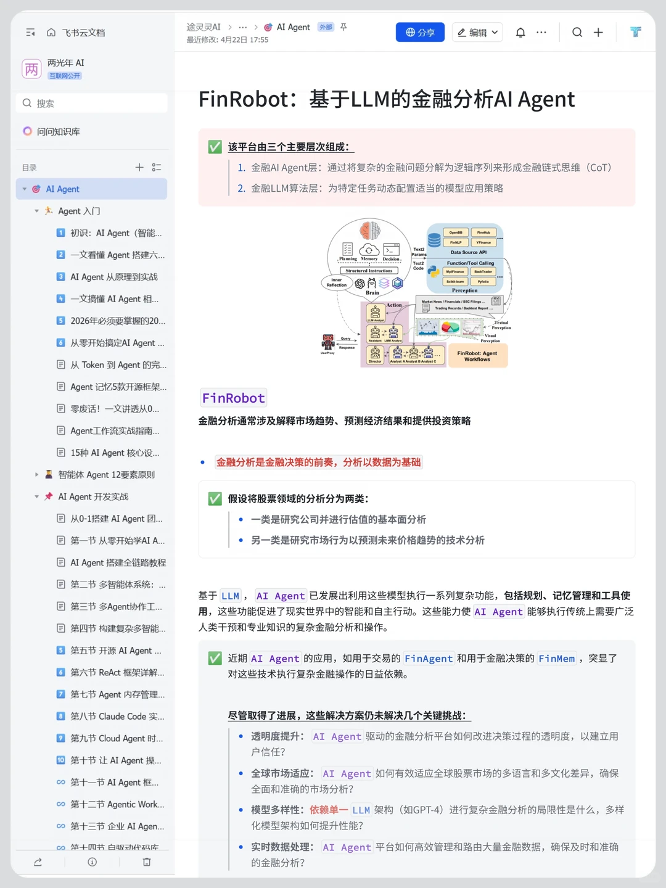This screenshot has height=888, width=666.
Task: Collapse the AI Agent root tree node
Action: pyautogui.click(x=25, y=189)
